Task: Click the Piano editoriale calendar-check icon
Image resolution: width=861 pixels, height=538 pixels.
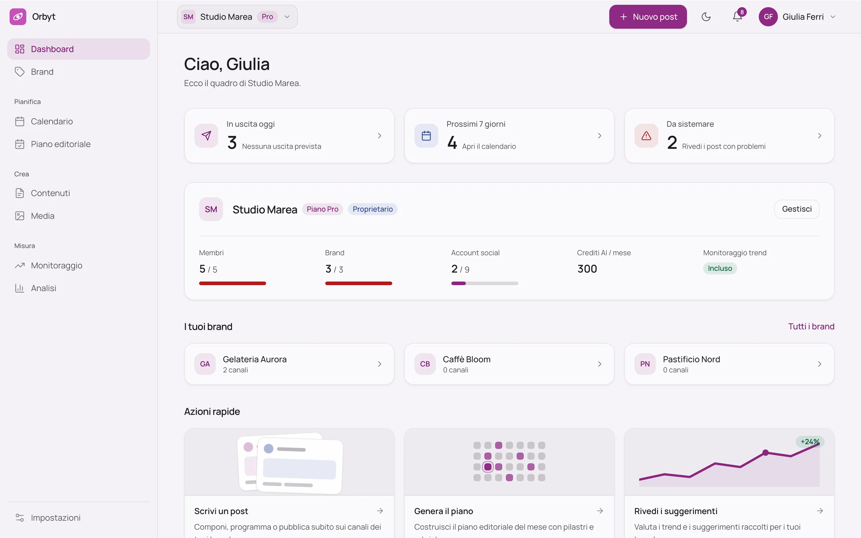Action: coord(19,144)
